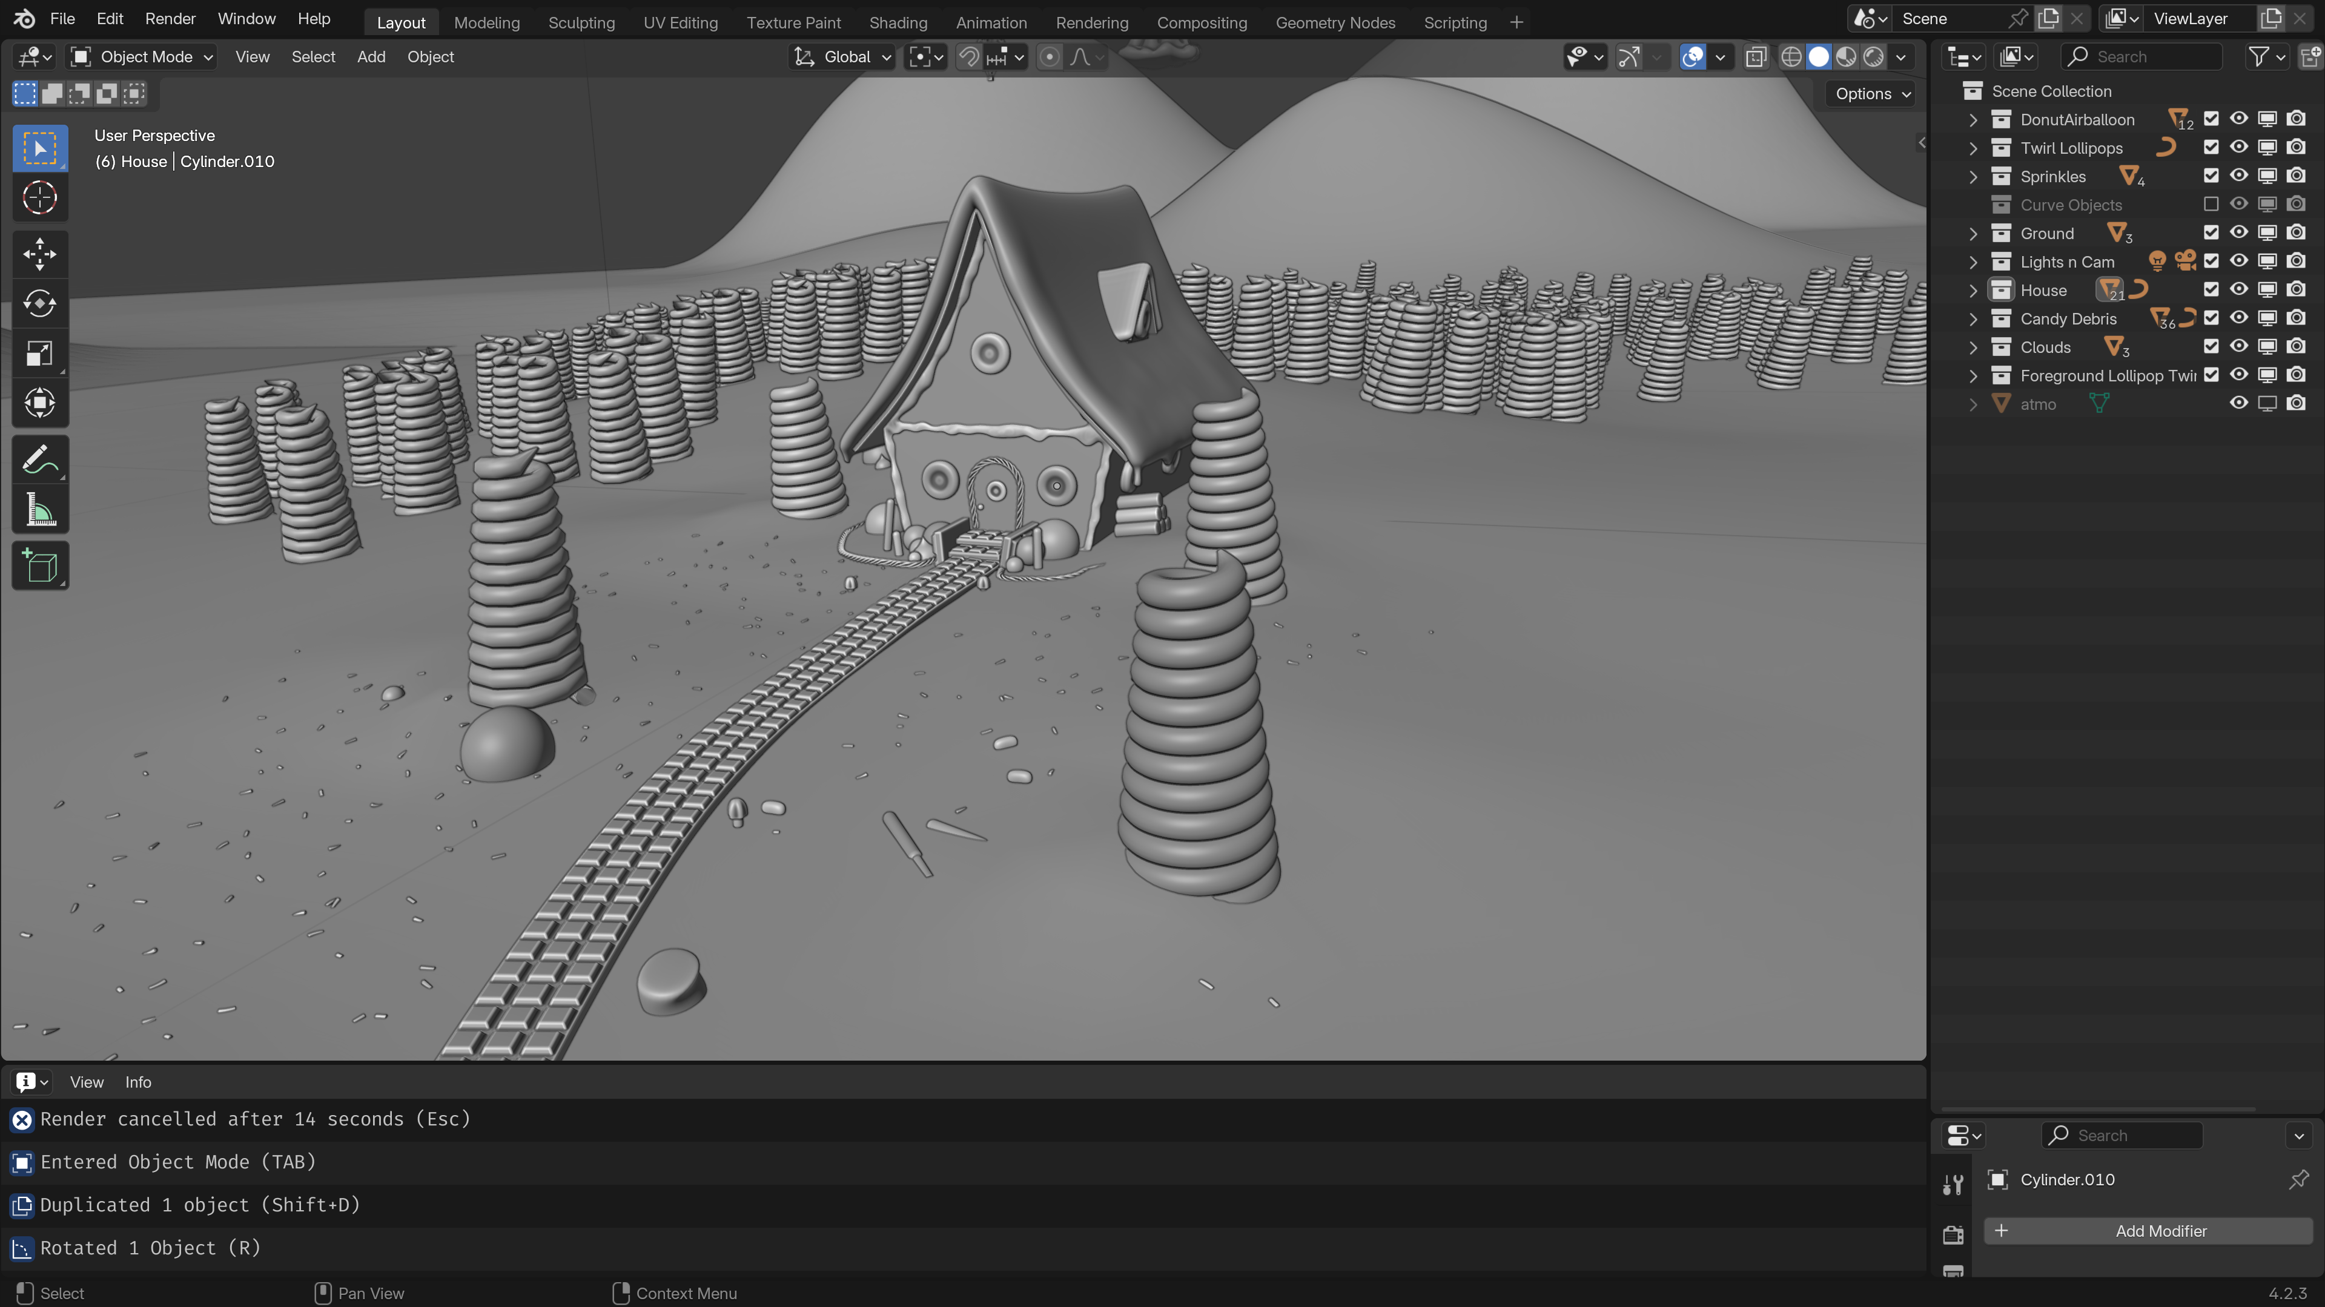Toggle snapping magnet icon
Screen dimensions: 2325x1307
pos(968,57)
